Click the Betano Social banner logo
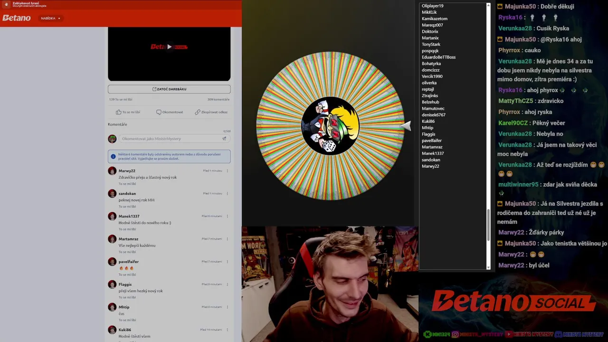The image size is (608, 342). [513, 301]
